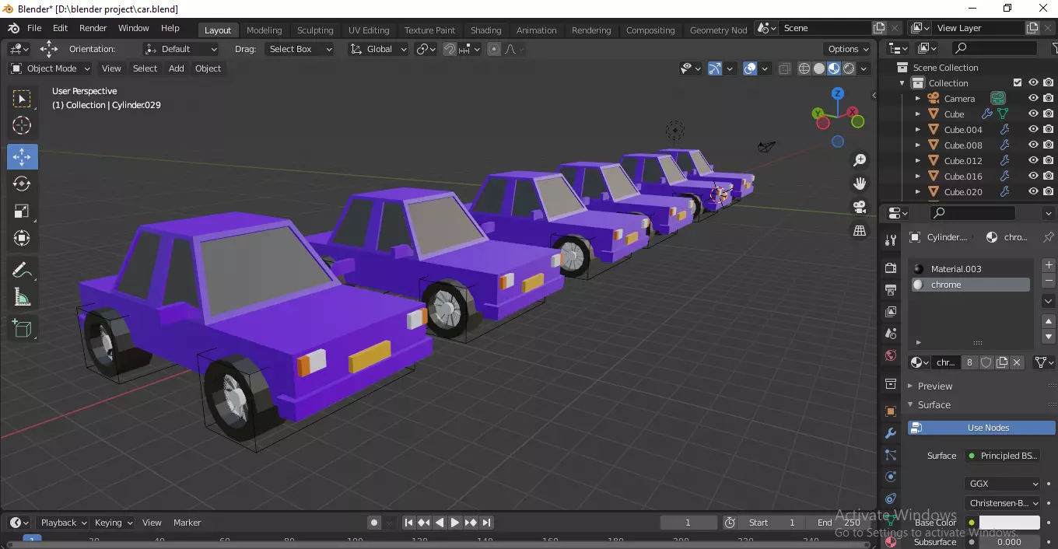Open the Render menu
Image resolution: width=1058 pixels, height=549 pixels.
[x=93, y=28]
